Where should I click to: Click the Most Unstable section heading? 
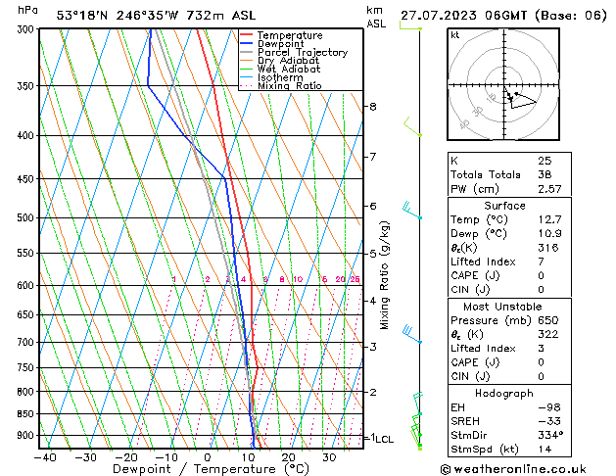(502, 307)
